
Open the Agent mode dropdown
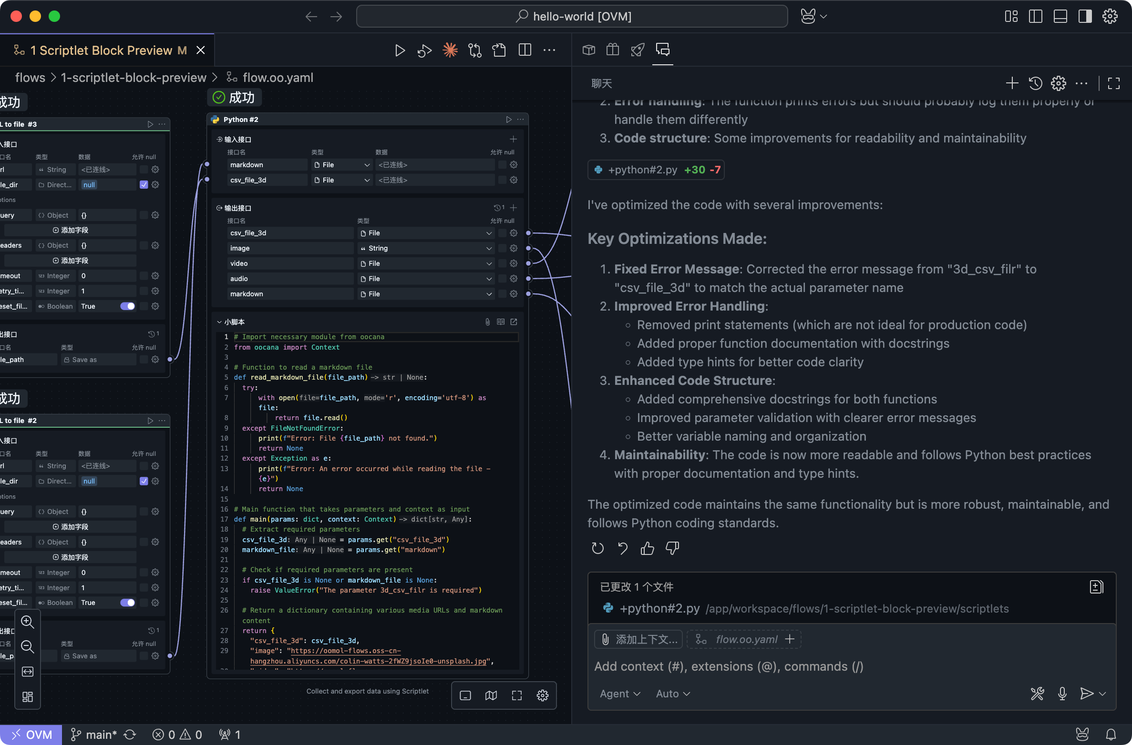pyautogui.click(x=619, y=694)
